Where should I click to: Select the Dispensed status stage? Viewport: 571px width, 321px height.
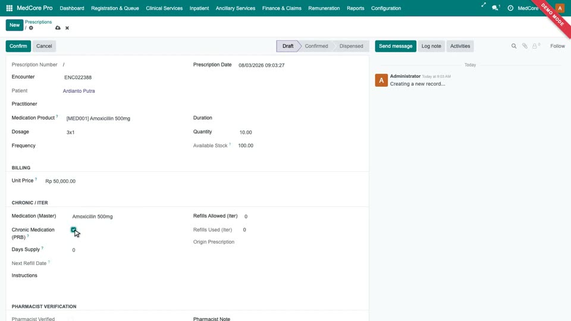pos(351,46)
